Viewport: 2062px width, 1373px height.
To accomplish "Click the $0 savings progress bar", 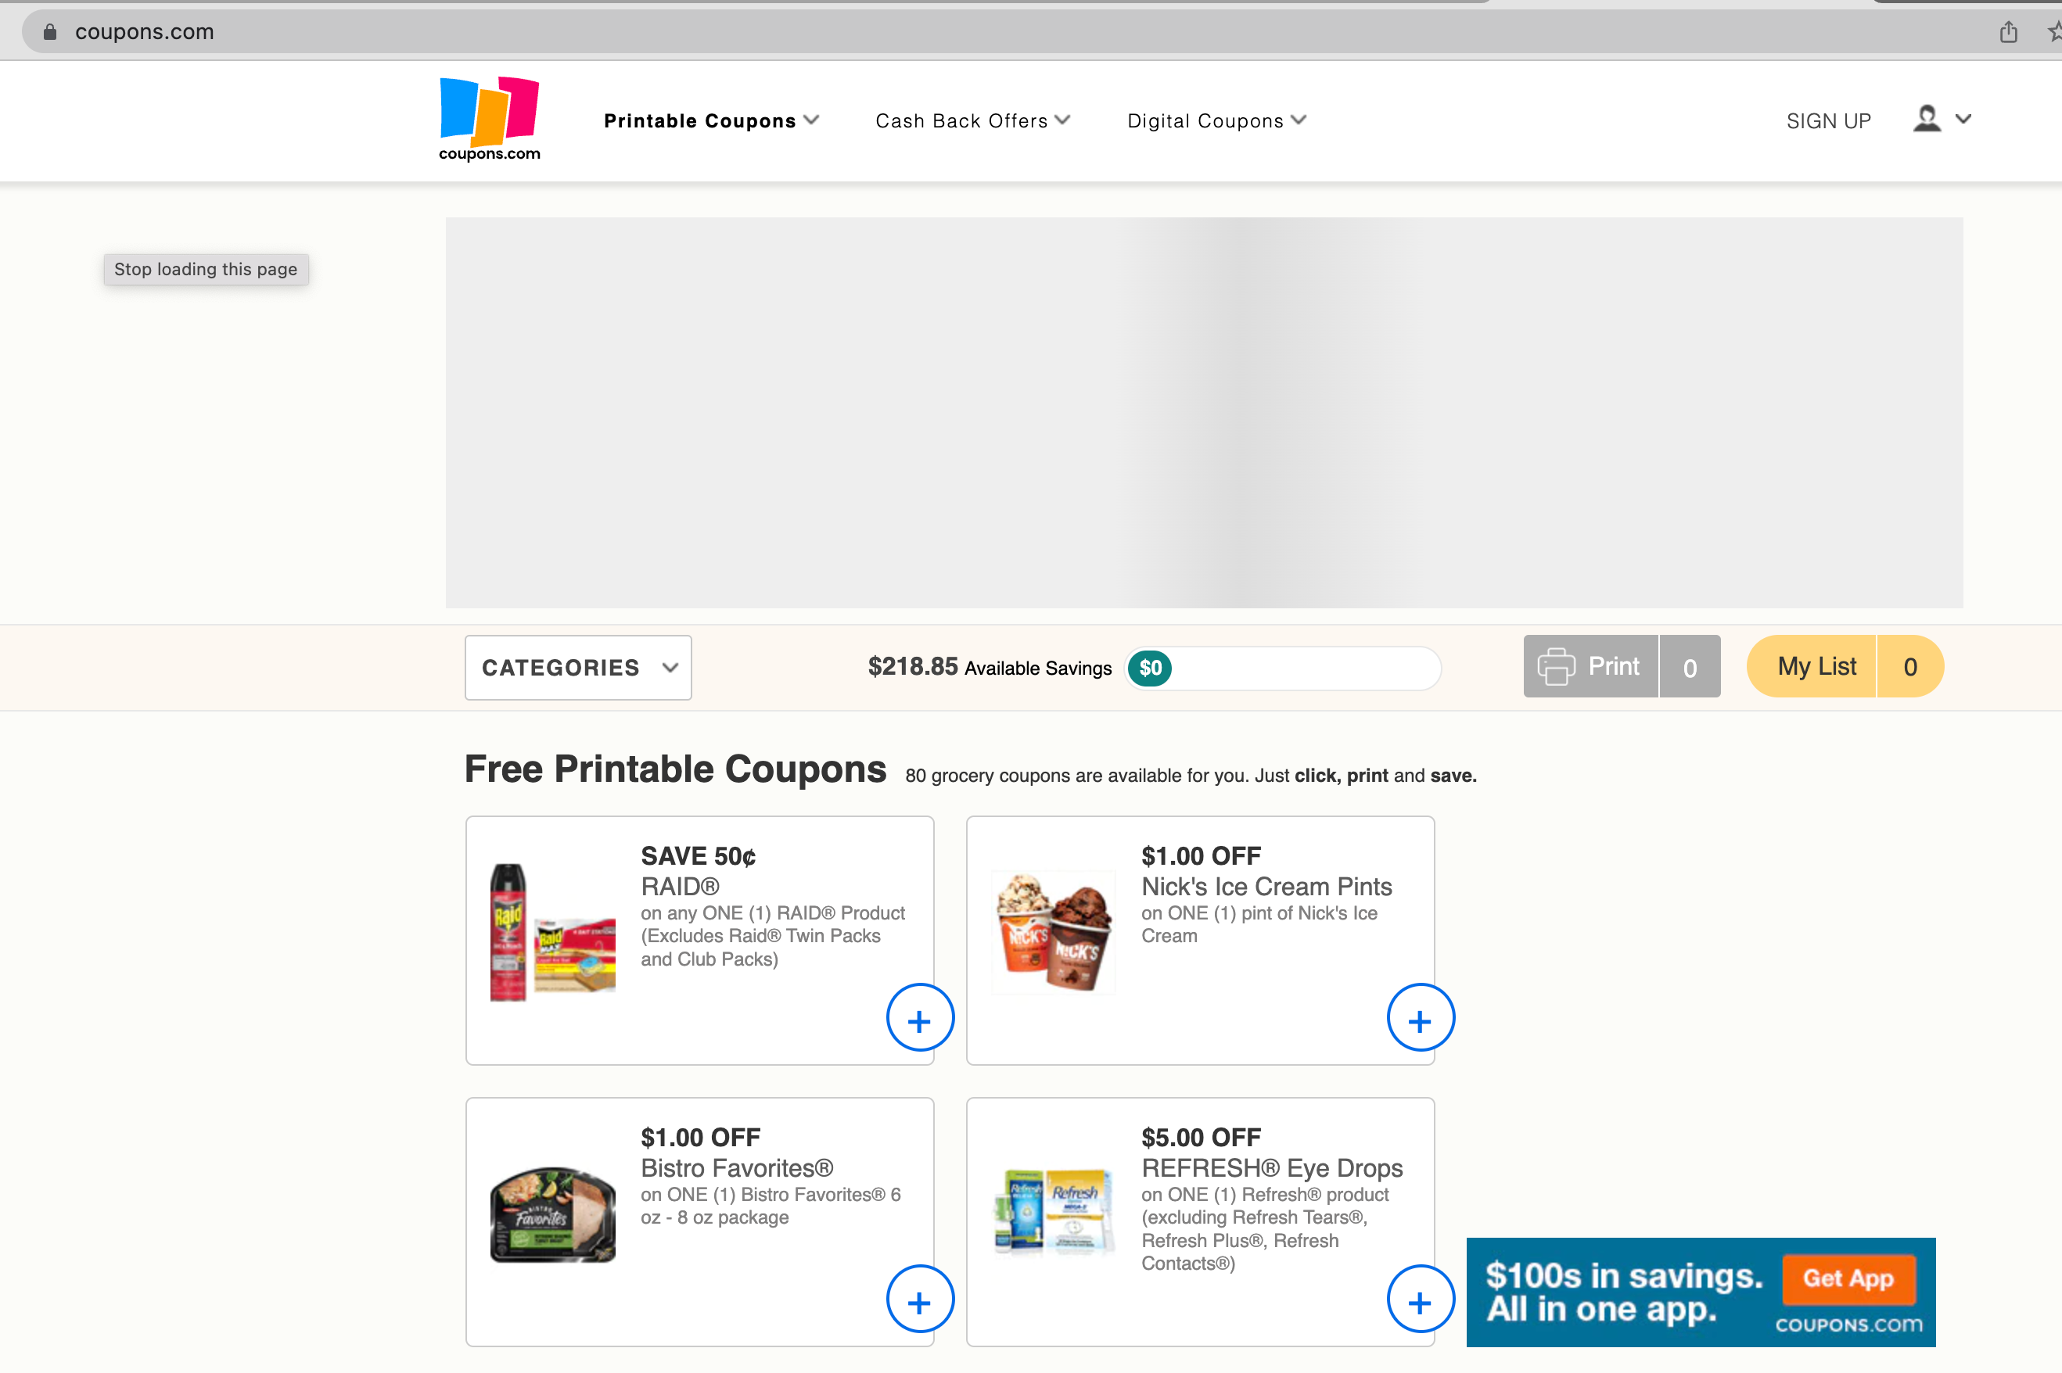I will [x=1282, y=668].
